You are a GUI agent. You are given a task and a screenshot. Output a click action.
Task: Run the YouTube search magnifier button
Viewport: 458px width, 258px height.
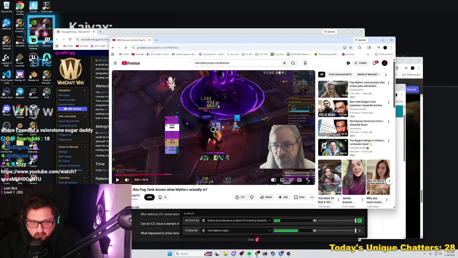[293, 63]
